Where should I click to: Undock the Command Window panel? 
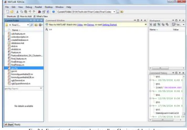[x=142, y=20]
